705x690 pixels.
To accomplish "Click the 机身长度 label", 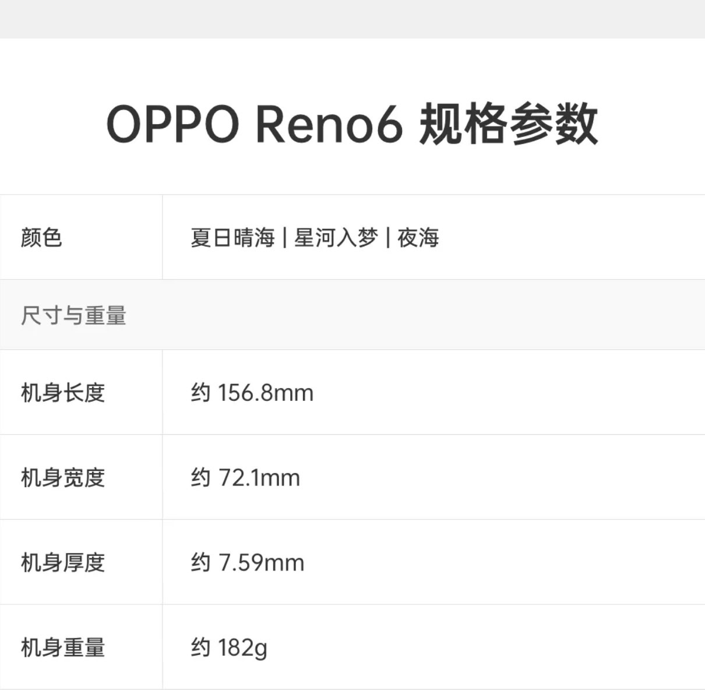I will 63,393.
